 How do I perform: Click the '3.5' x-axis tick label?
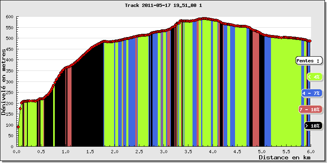tap(188, 151)
